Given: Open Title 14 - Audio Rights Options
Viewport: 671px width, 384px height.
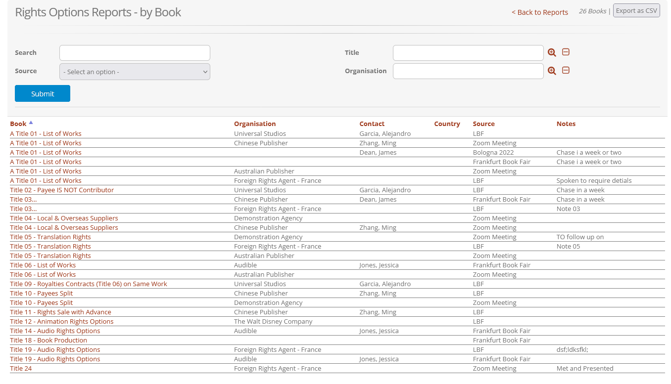Looking at the screenshot, I should click(55, 331).
